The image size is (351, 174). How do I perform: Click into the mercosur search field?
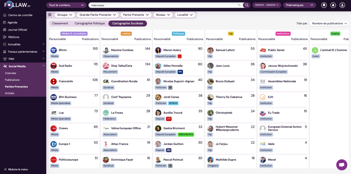161,5
